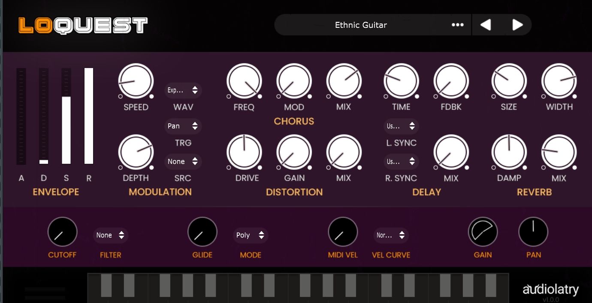The height and width of the screenshot is (303, 592).
Task: Go to the next preset arrow
Action: [x=518, y=25]
